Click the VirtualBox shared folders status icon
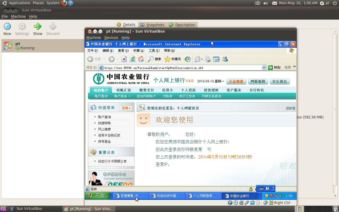The width and height of the screenshot is (339, 212). pyautogui.click(x=252, y=203)
